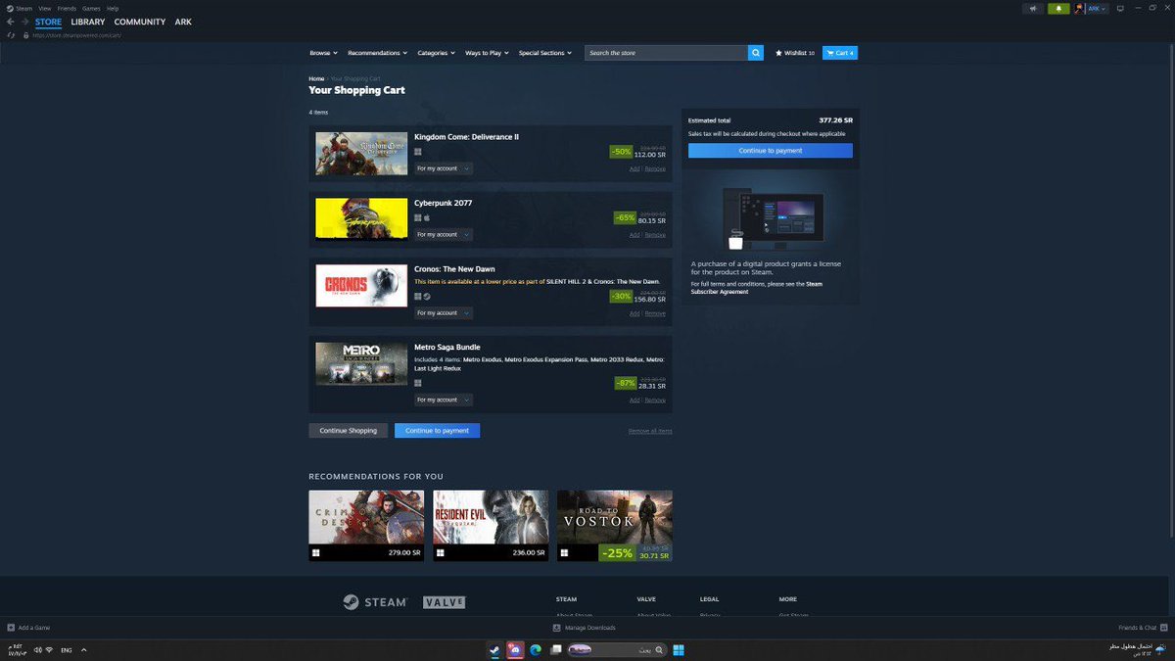Click the forward navigation arrow
This screenshot has height=661, width=1175.
[24, 22]
